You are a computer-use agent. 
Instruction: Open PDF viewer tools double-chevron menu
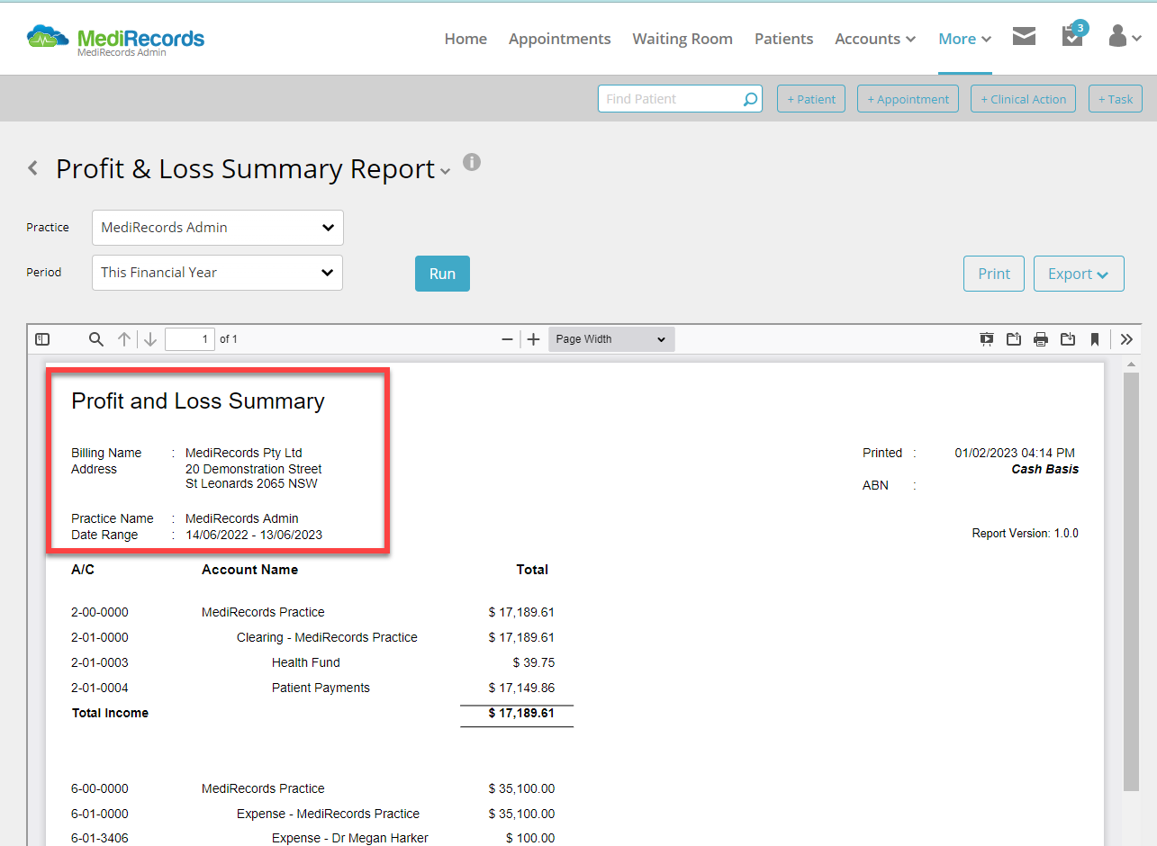[1126, 339]
